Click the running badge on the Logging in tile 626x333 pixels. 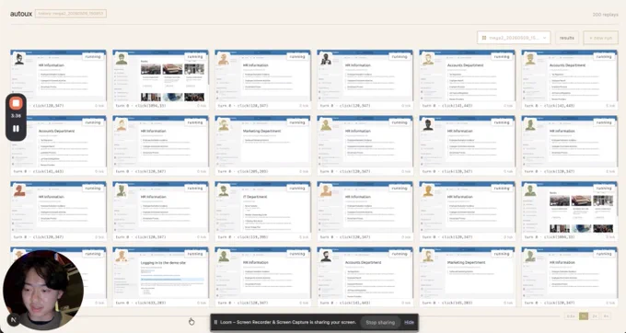[x=195, y=254]
